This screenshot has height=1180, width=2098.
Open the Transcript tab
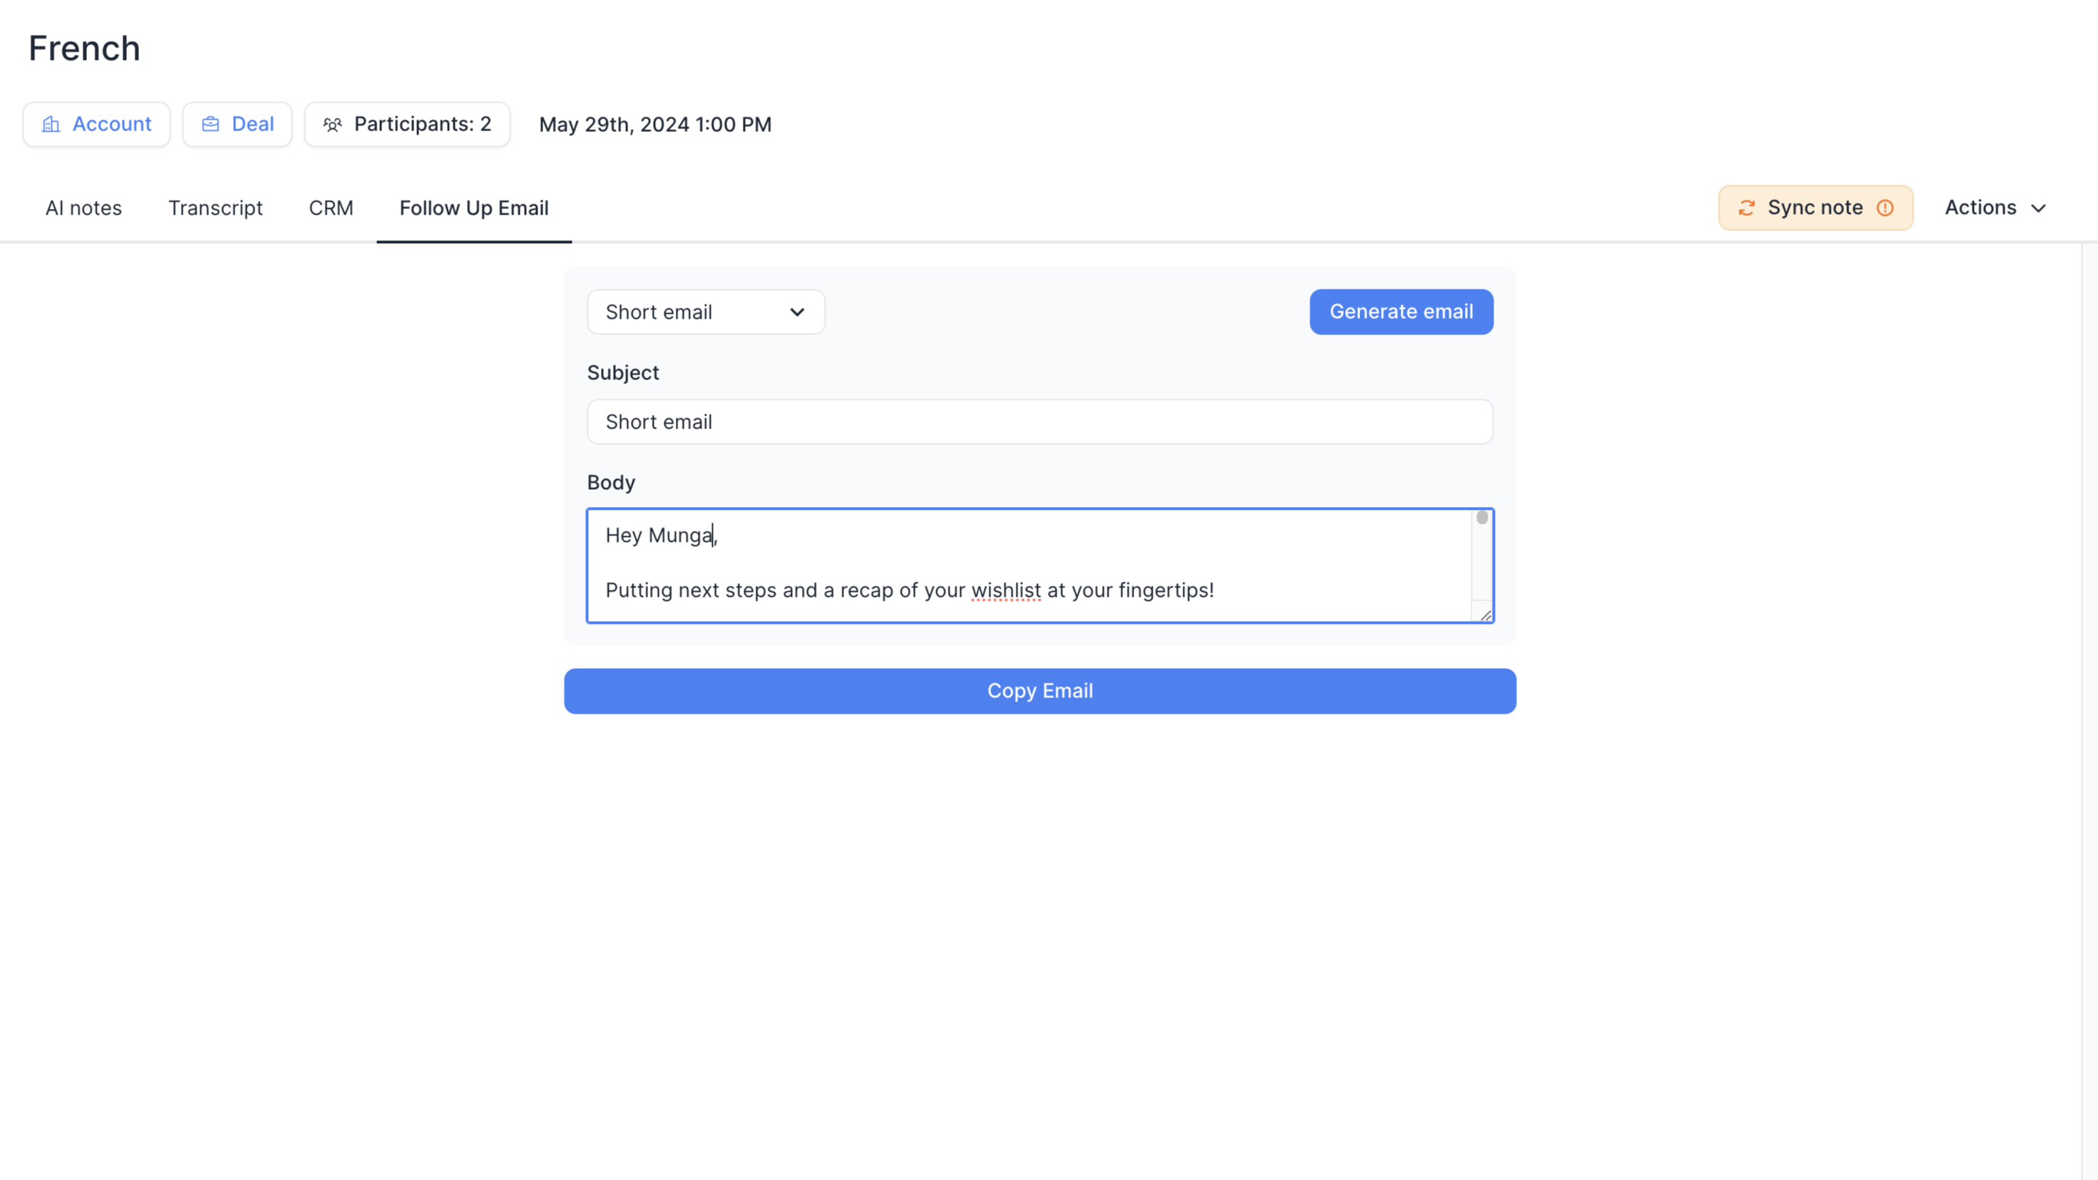pyautogui.click(x=215, y=208)
